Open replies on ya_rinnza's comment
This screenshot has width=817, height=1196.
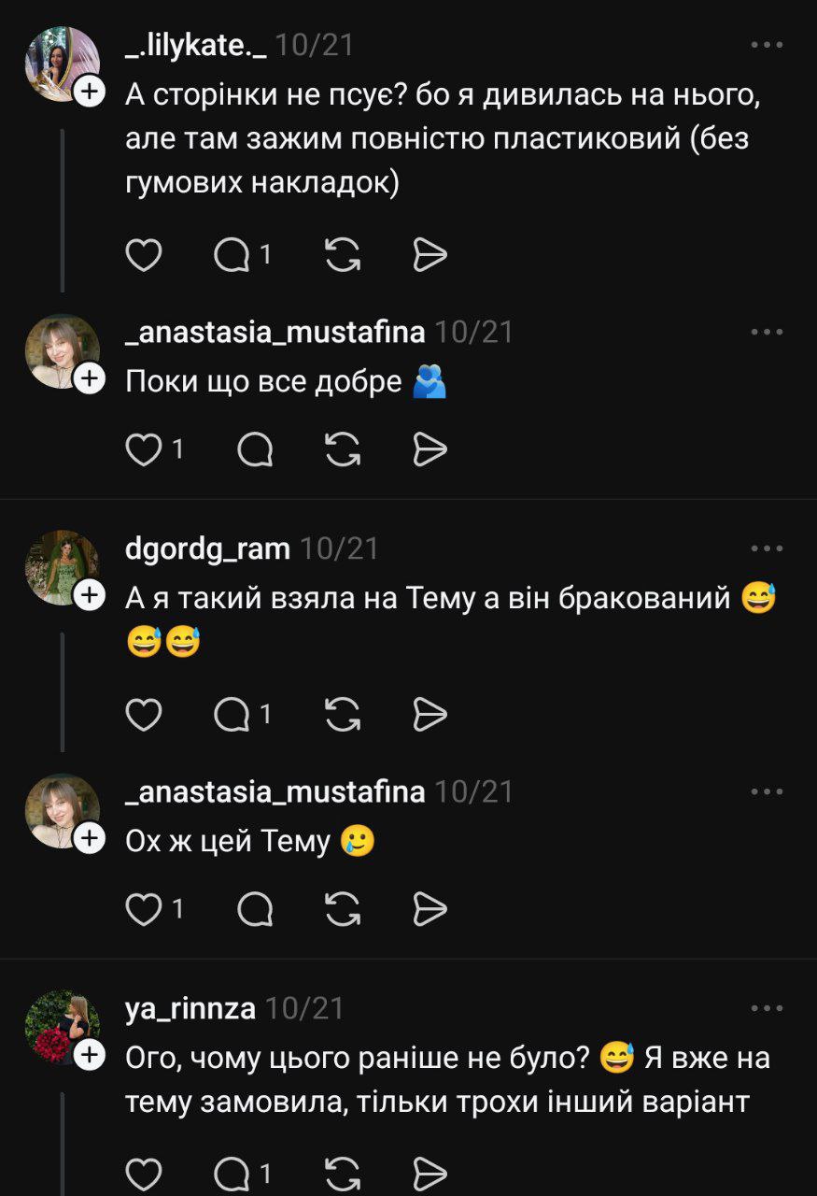pyautogui.click(x=232, y=1174)
